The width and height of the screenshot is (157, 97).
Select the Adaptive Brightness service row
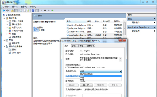coord(94,28)
